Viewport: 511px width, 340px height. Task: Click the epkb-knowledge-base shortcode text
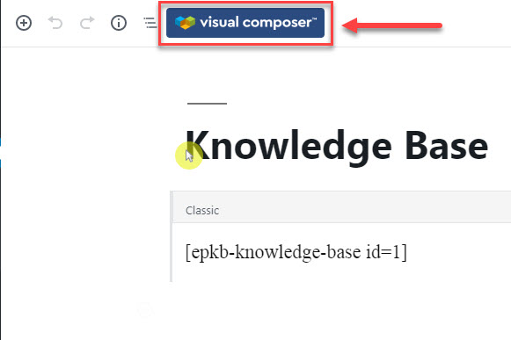coord(296,252)
